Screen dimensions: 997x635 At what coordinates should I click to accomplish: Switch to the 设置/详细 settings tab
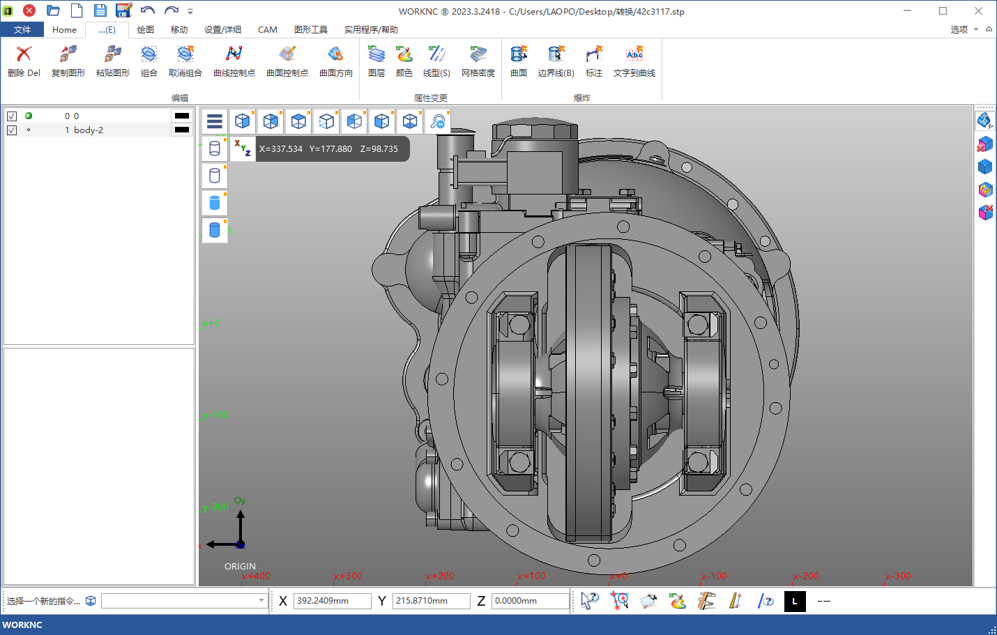tap(222, 29)
